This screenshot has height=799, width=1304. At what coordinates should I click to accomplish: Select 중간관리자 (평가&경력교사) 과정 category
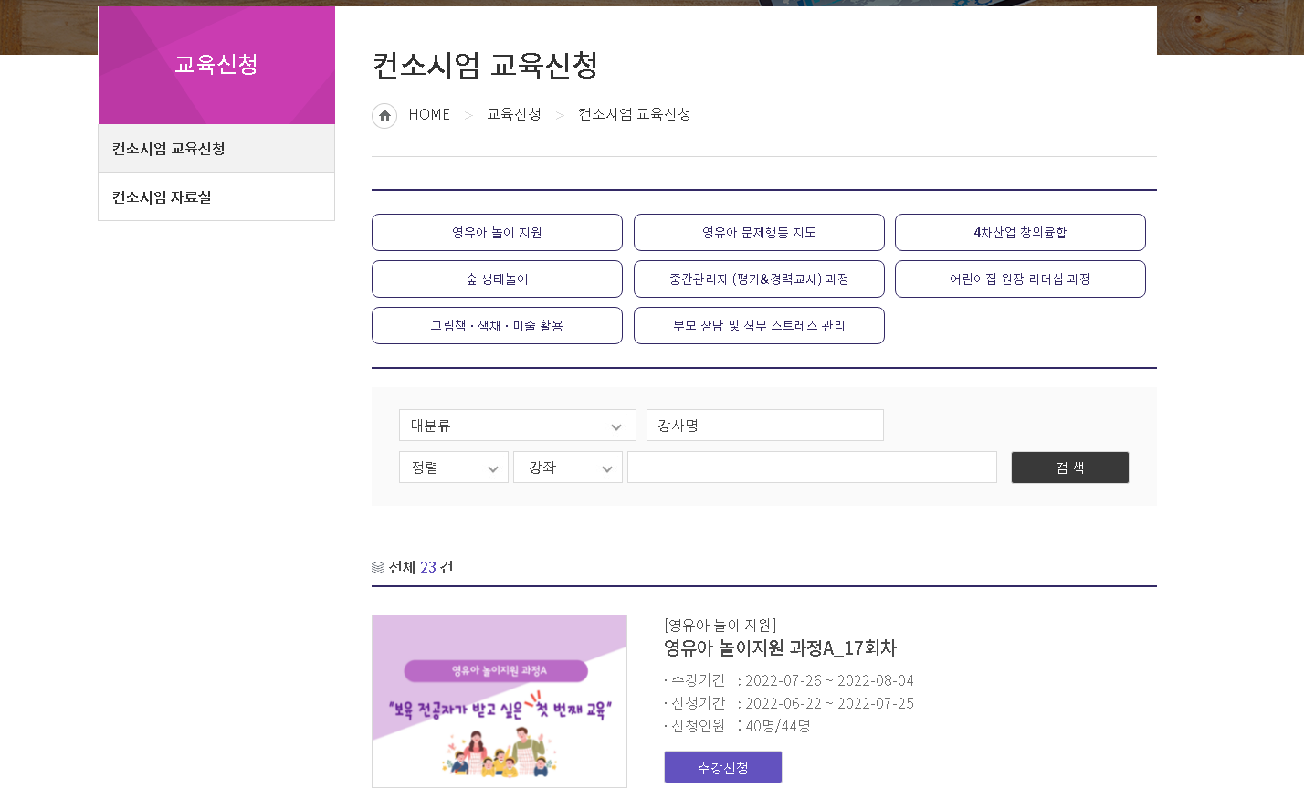tap(759, 279)
